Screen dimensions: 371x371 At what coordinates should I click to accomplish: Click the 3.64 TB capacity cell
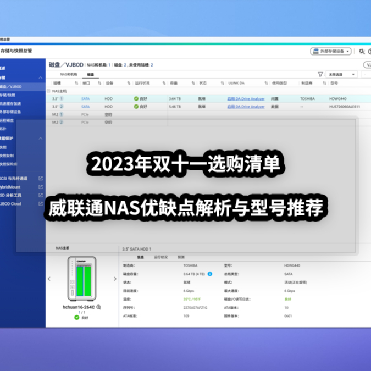175,99
